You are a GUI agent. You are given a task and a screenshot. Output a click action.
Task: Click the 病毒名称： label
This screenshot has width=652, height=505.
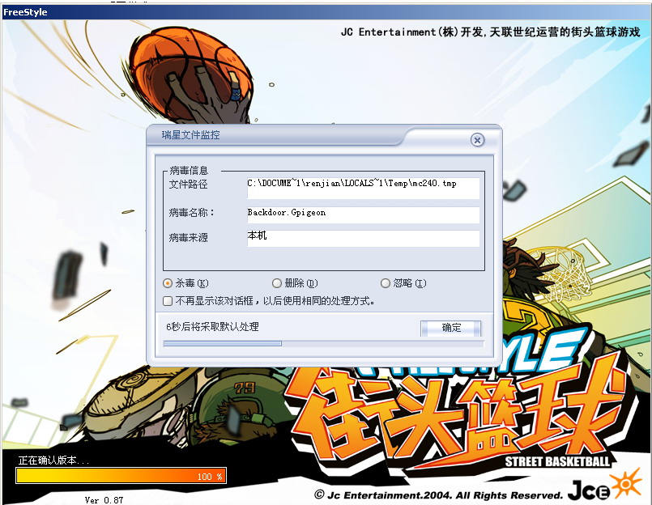tap(191, 213)
